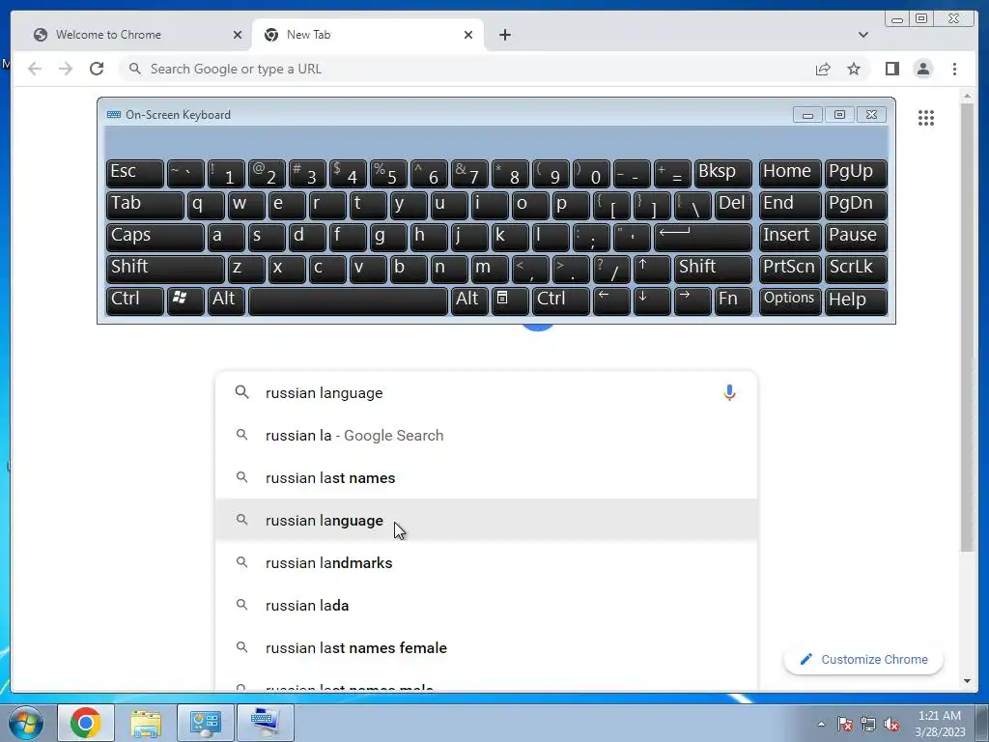This screenshot has width=989, height=742.
Task: Choose the 'russian la - Google Search' suggestion
Action: point(486,436)
